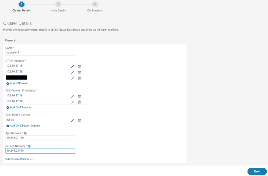This screenshot has width=268, height=176.
Task: Click the DNS Provider IP Address label
Action: coord(20,91)
